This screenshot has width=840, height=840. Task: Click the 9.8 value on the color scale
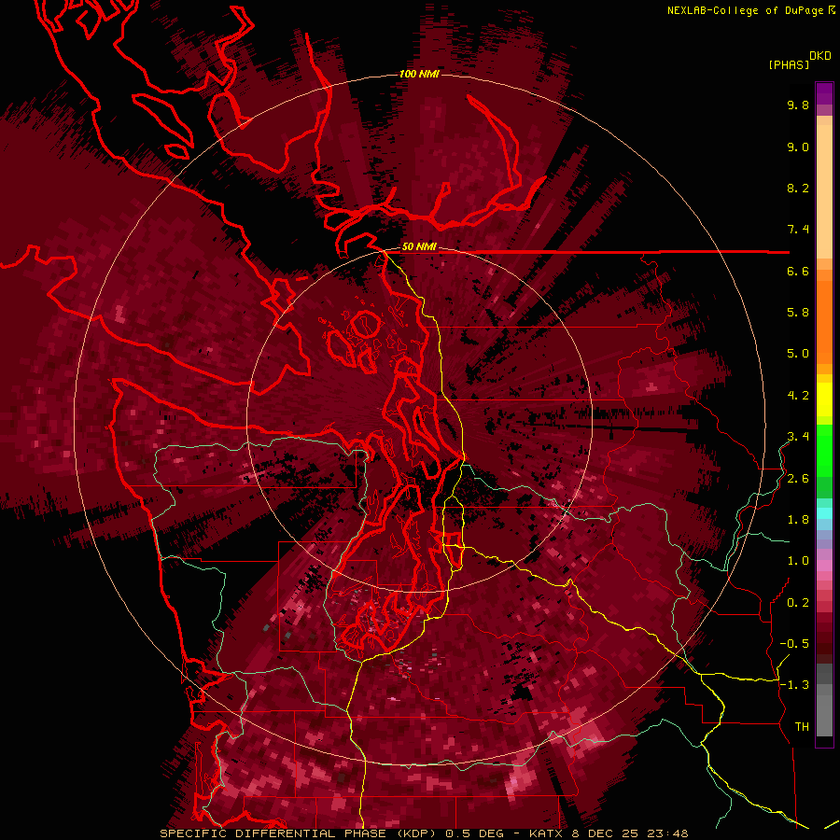[x=798, y=105]
